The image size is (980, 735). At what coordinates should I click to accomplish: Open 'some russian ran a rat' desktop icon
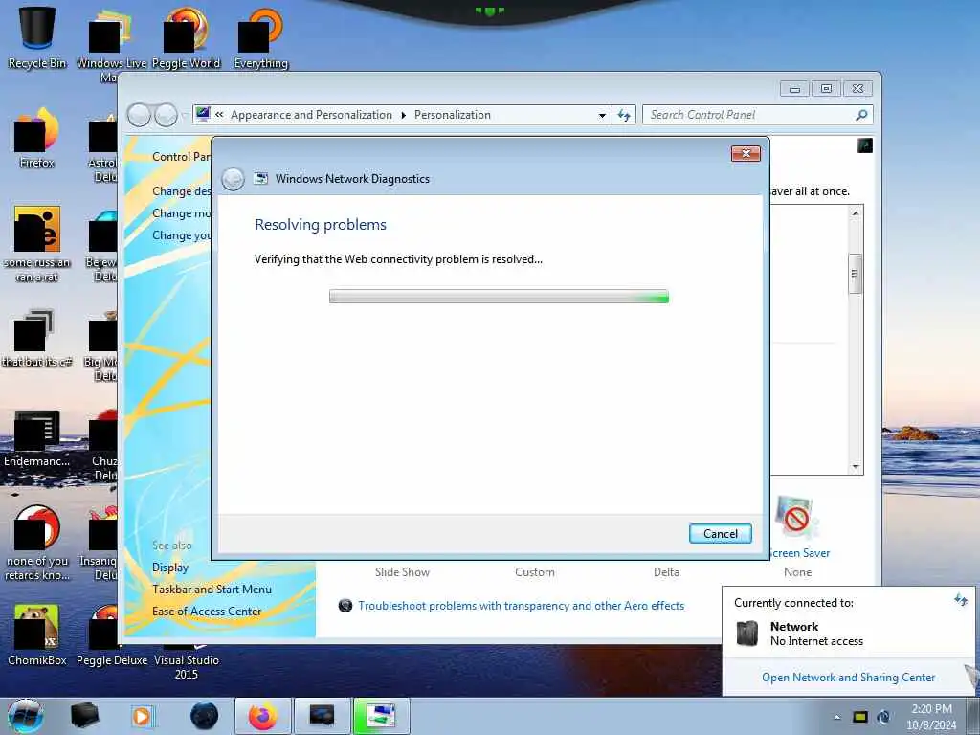pyautogui.click(x=37, y=244)
